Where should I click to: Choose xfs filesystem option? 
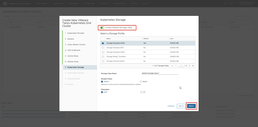coord(141,92)
